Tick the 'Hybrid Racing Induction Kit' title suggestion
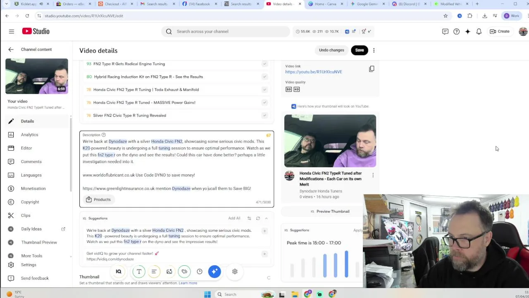 [264, 77]
